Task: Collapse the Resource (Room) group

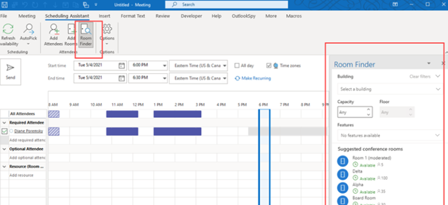Action: coord(5,166)
